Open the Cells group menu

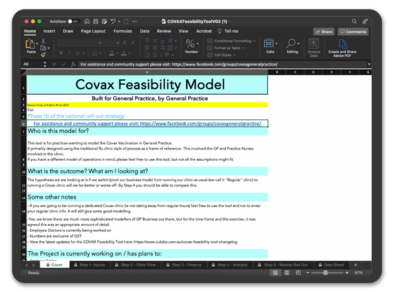click(x=270, y=46)
